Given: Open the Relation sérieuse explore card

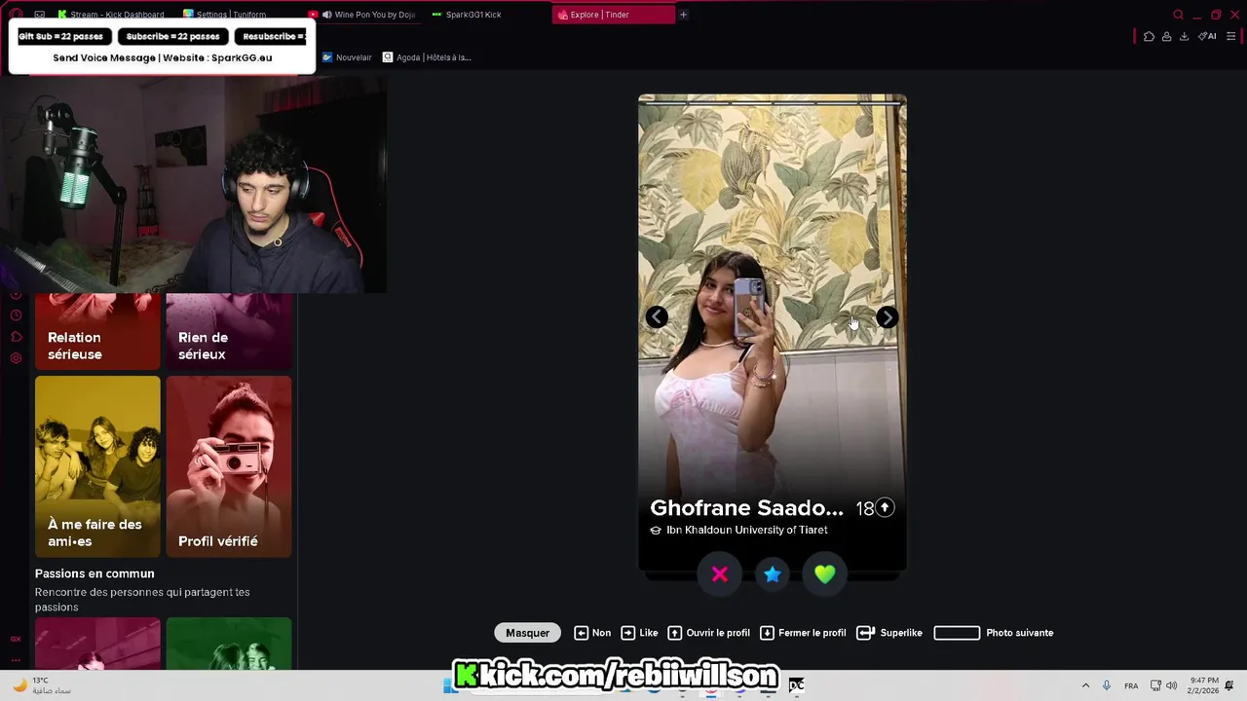Looking at the screenshot, I should pyautogui.click(x=97, y=331).
